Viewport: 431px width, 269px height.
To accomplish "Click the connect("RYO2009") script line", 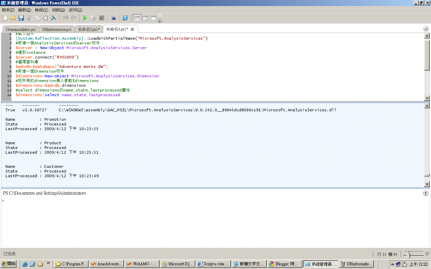I will (47, 57).
